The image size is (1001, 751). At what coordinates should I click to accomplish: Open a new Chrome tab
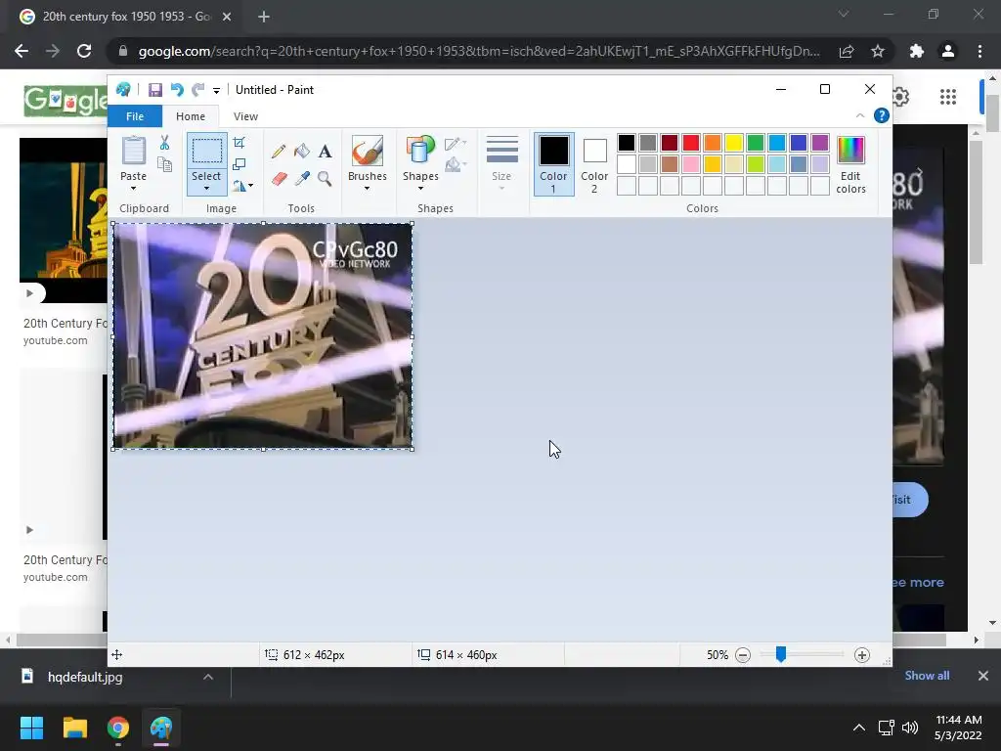click(x=264, y=17)
